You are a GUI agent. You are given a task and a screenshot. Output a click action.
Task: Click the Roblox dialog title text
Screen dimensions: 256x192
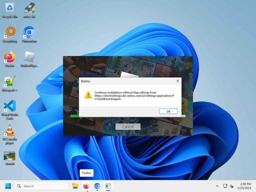click(85, 81)
